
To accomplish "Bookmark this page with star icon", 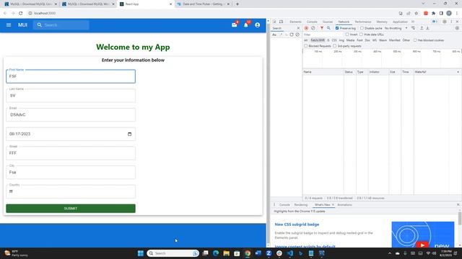I will 416,13.
